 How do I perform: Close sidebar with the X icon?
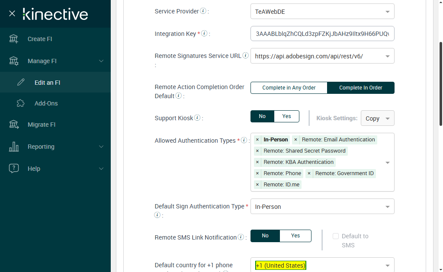click(12, 13)
